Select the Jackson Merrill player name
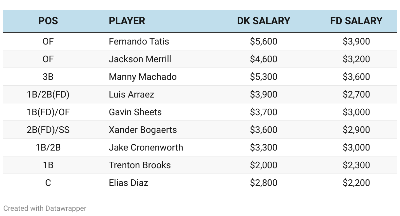This screenshot has width=400, height=216. click(x=140, y=59)
